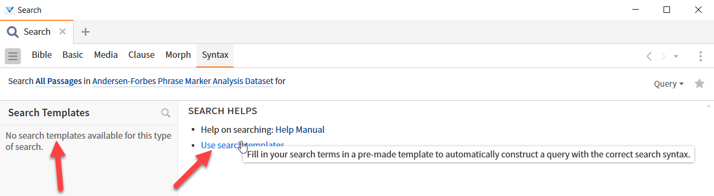Open the Query dropdown
The image size is (714, 196).
[669, 84]
